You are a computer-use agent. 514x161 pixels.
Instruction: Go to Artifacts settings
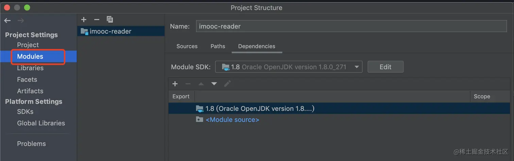pyautogui.click(x=30, y=91)
